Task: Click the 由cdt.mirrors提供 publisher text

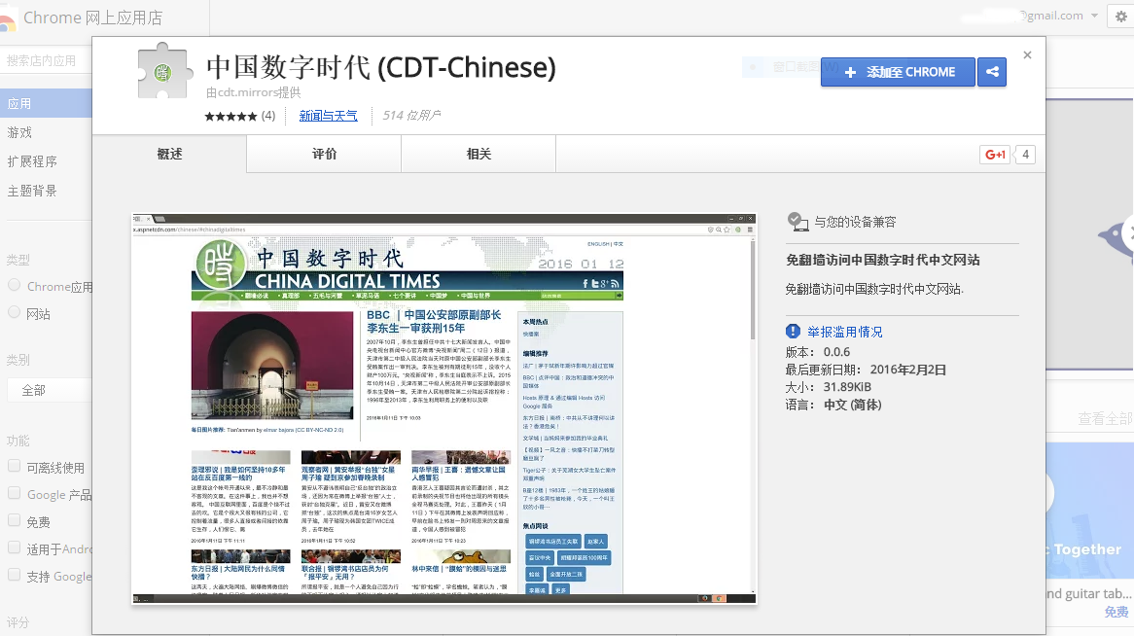Action: coord(253,92)
